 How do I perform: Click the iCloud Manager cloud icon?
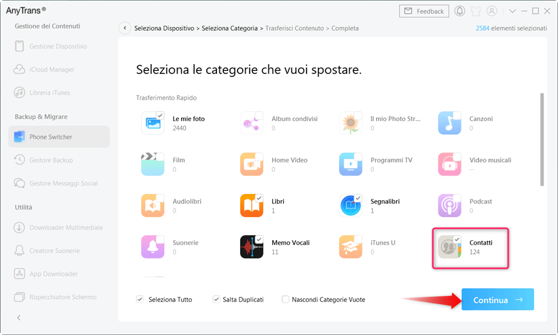(19, 70)
